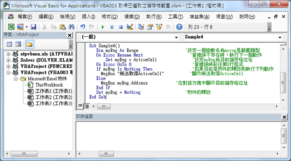291x161 pixels.
Task: Click inside the 即時運算 immediate window input area
Action: (178, 136)
